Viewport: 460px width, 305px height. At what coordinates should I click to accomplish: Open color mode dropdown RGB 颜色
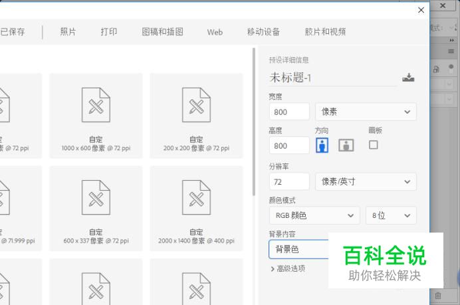tap(314, 215)
